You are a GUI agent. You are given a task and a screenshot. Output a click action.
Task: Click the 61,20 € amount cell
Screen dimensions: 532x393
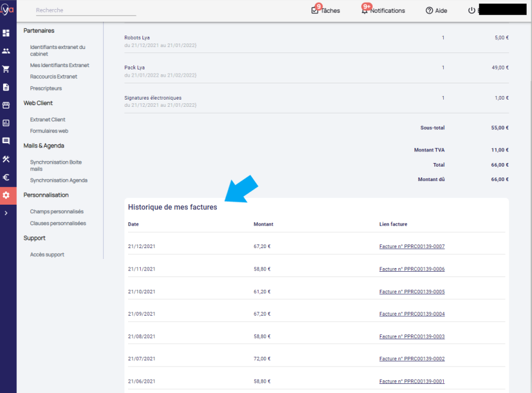coord(262,292)
